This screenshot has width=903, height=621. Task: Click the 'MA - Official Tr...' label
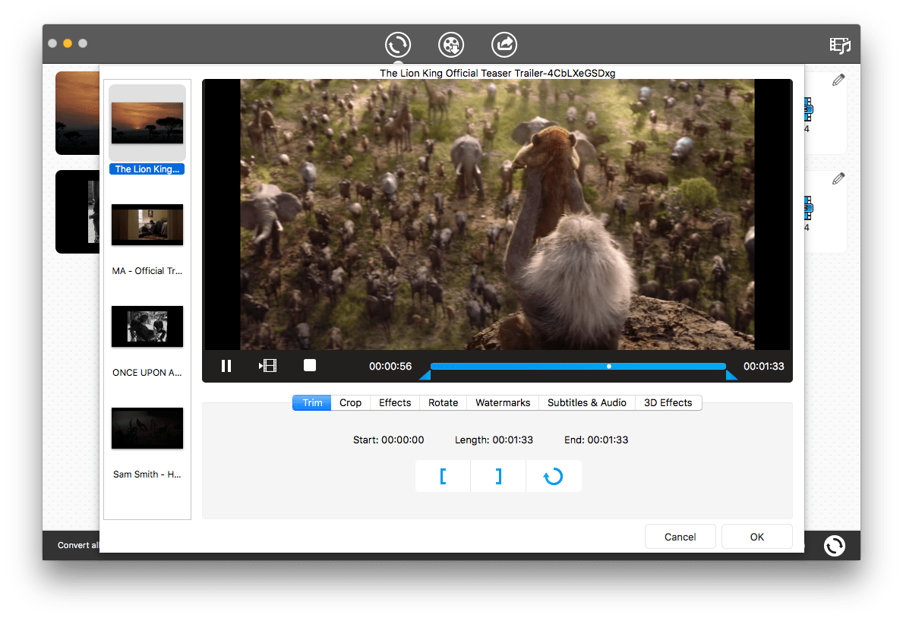[147, 271]
